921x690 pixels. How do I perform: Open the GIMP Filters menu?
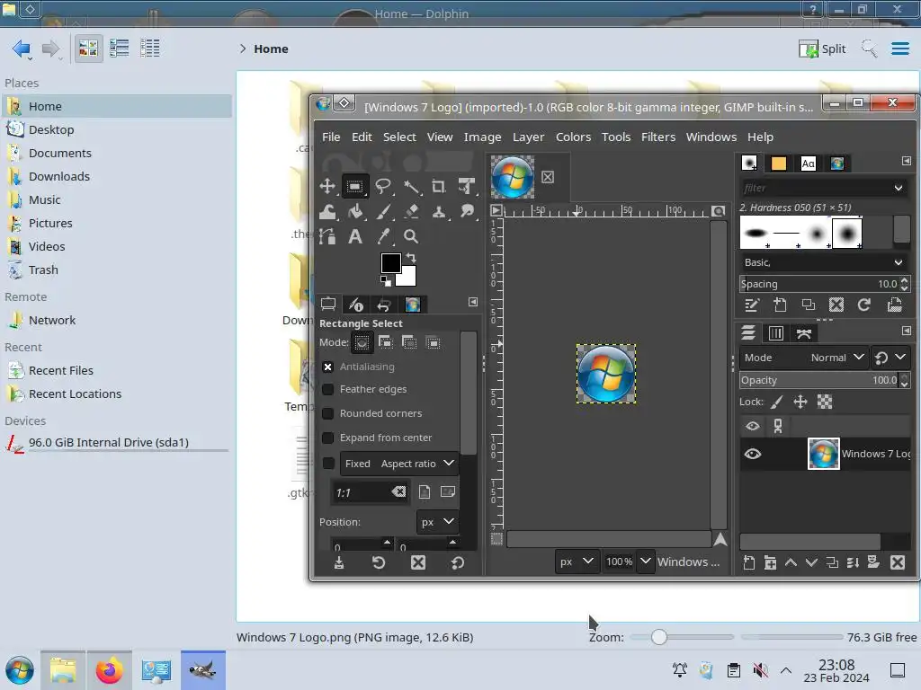point(657,137)
